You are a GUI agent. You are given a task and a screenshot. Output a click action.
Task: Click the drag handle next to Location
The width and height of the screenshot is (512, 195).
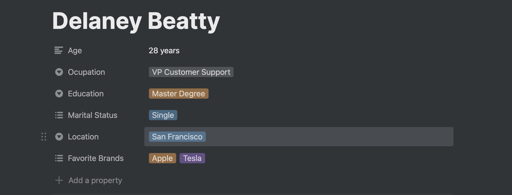(x=44, y=137)
